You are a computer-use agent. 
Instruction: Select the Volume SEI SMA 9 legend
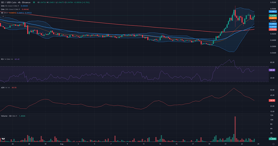9,116
